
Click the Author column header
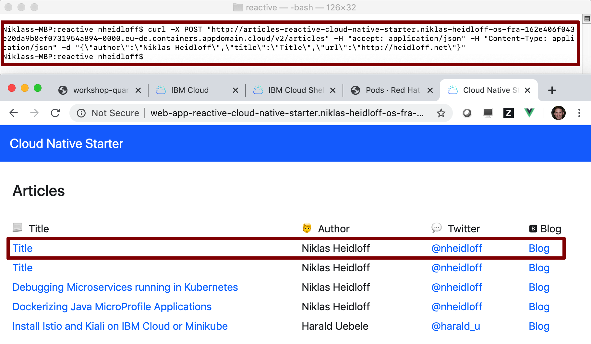point(334,229)
